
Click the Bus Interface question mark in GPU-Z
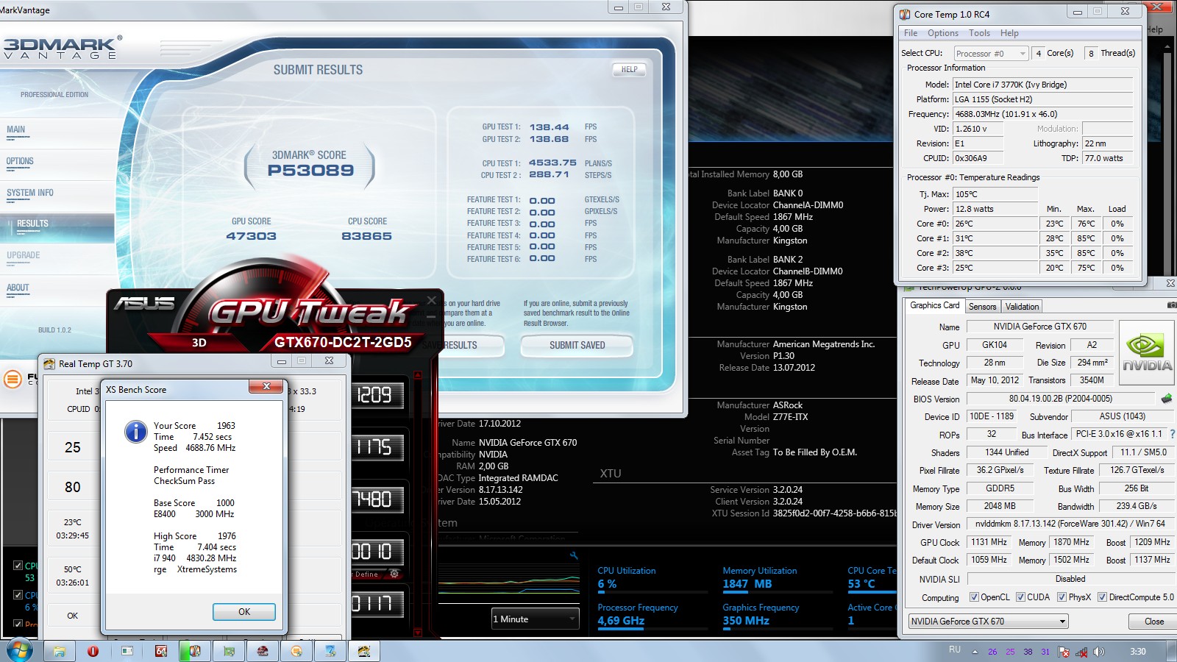(1173, 434)
